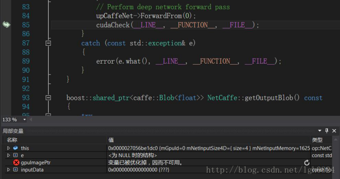The image size is (340, 179).
Task: Click the blue cube icon next to this
Action: 15,148
